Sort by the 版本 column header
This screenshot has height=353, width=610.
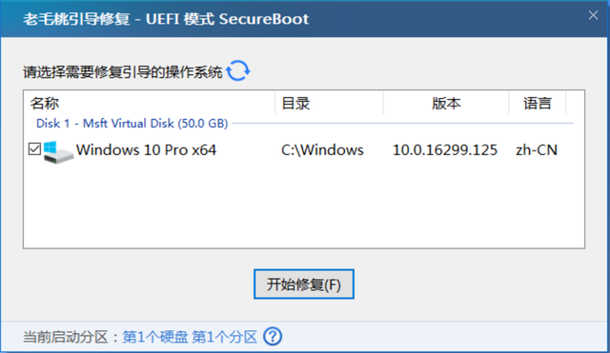tap(446, 104)
